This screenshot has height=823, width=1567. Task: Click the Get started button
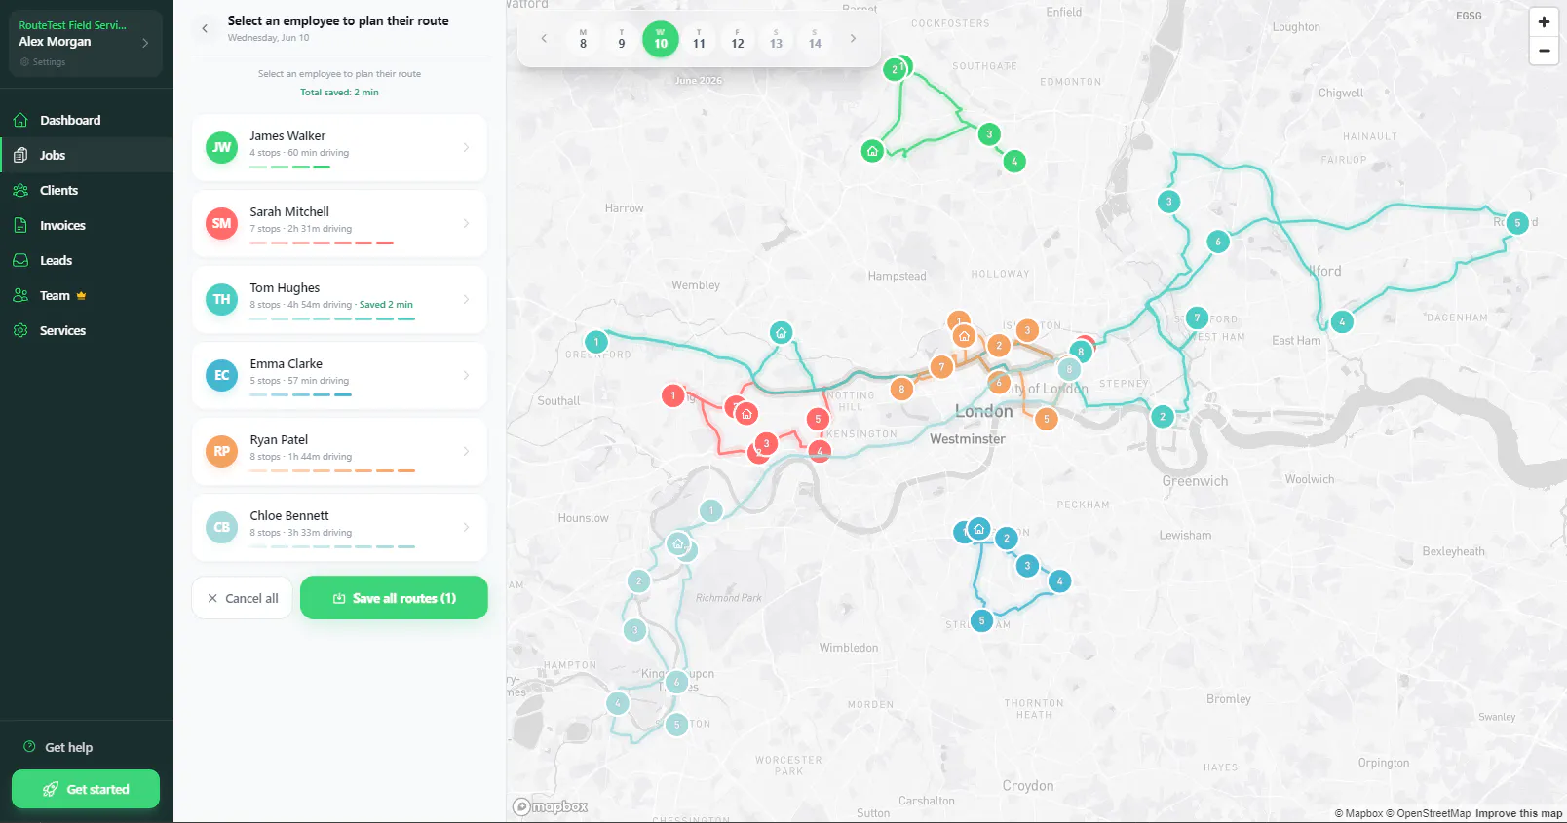(86, 789)
